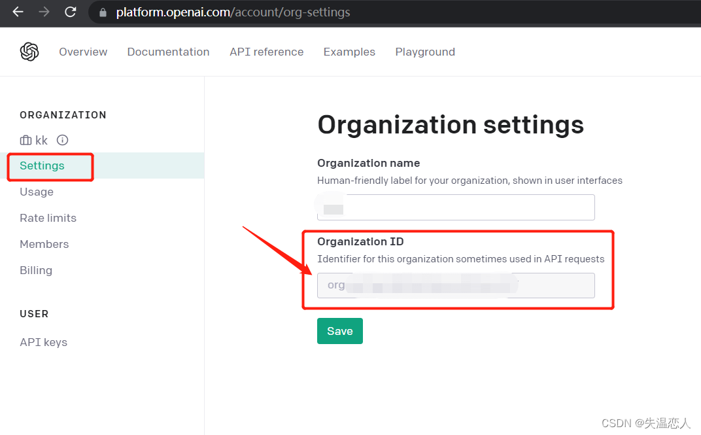The image size is (701, 435).
Task: Click the 'Human-friendly label for your organization' description
Action: (470, 181)
